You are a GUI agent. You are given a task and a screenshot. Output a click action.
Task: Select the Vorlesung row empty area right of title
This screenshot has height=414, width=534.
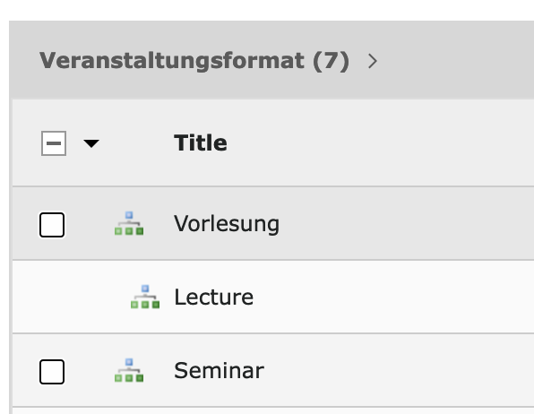pos(407,223)
